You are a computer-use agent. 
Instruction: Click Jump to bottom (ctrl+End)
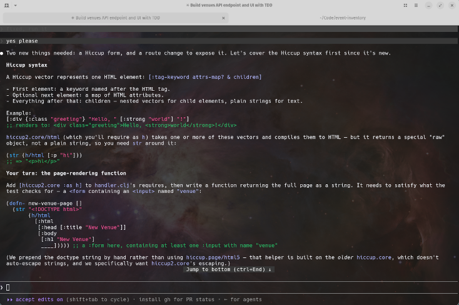pos(229,269)
